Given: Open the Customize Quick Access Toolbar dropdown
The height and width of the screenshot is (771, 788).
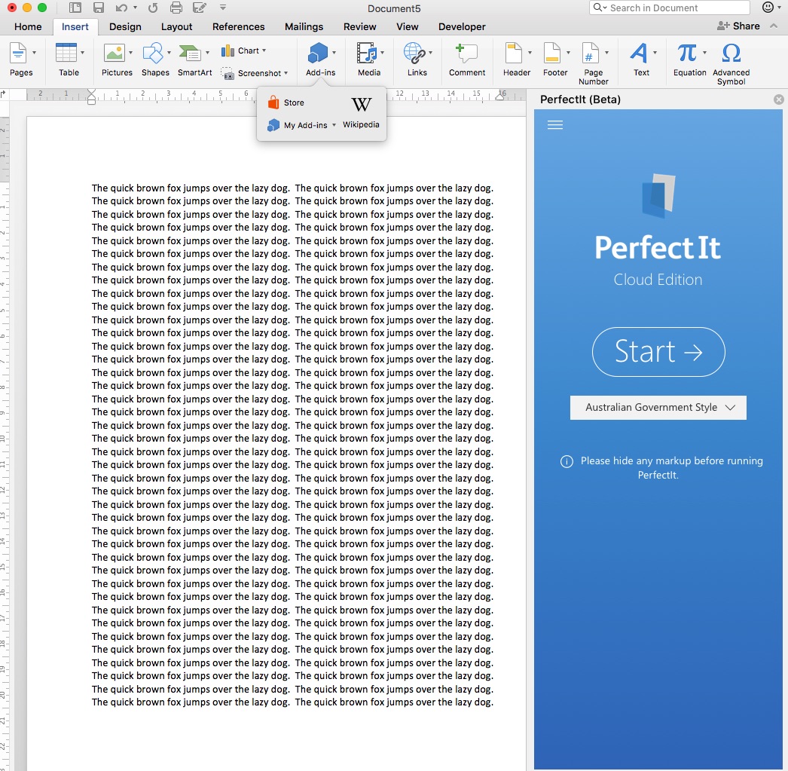Looking at the screenshot, I should 223,8.
